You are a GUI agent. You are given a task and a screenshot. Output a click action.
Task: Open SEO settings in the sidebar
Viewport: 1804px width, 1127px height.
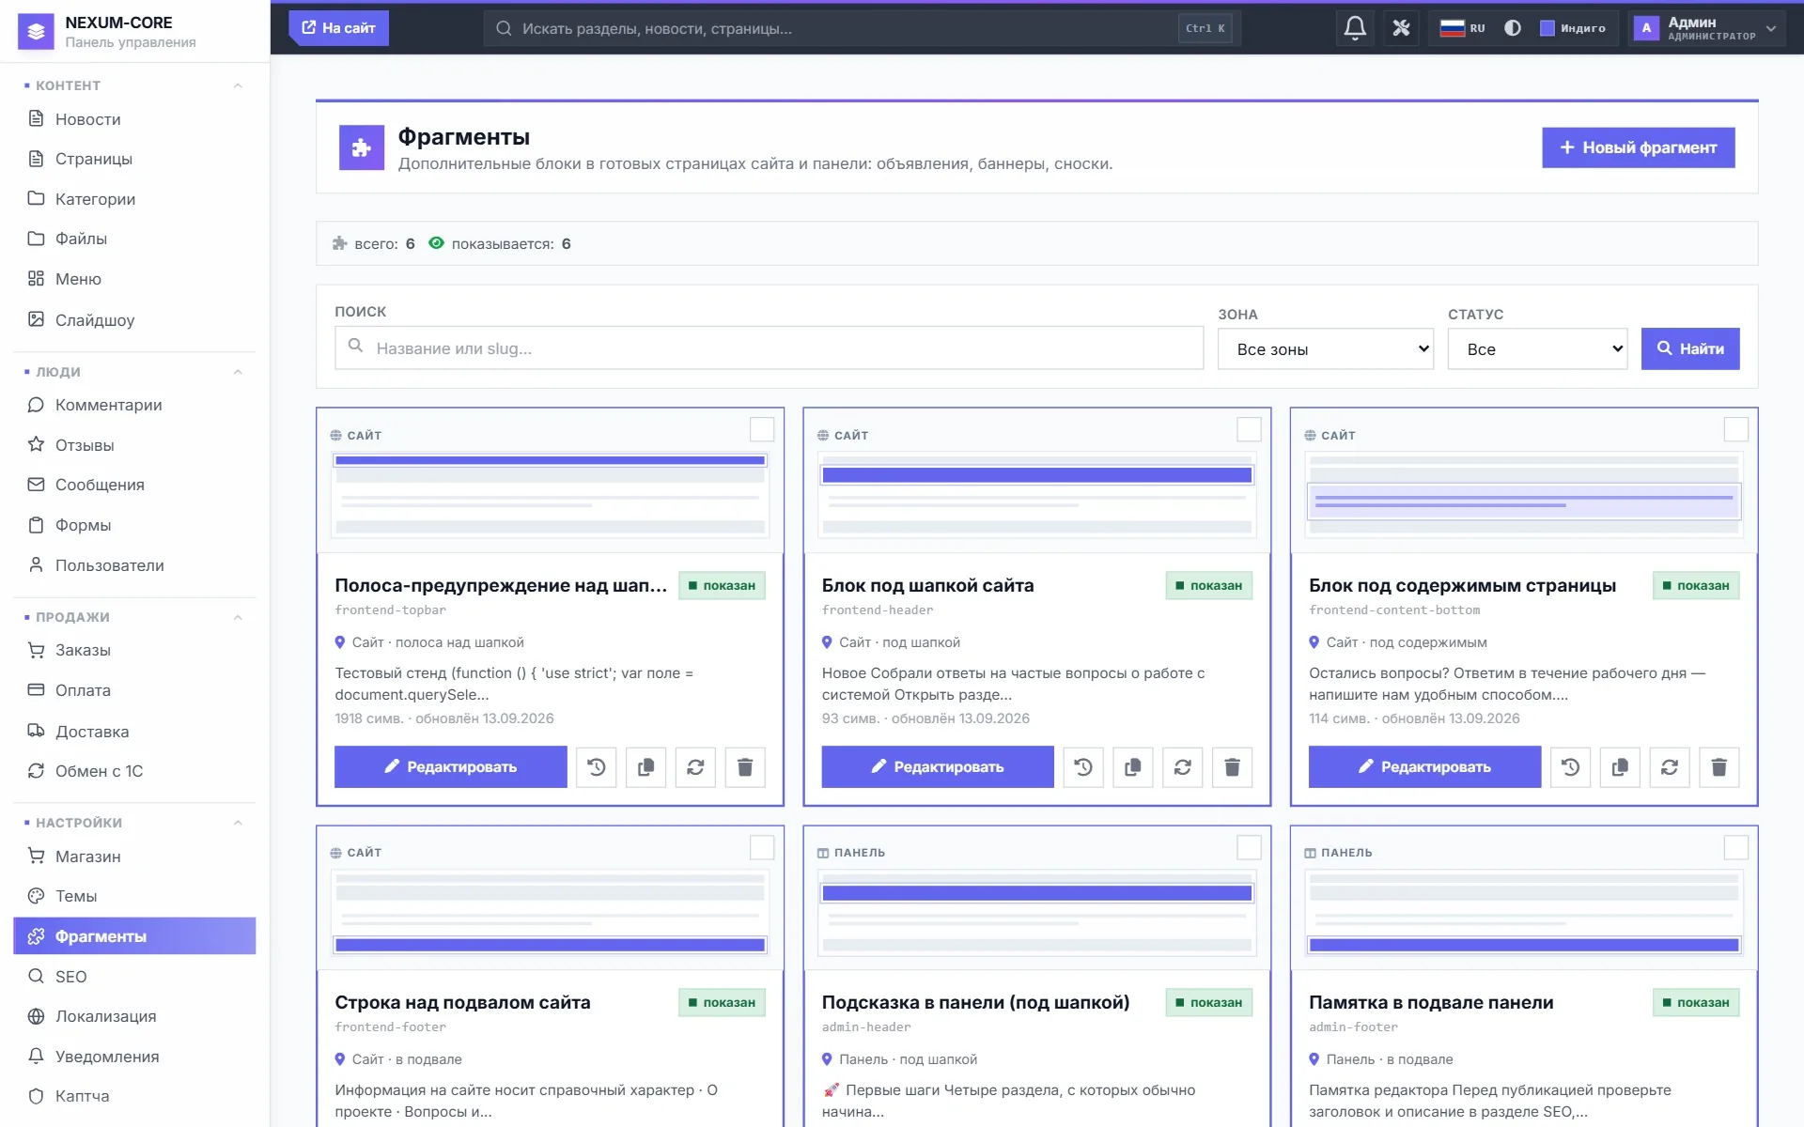point(134,977)
